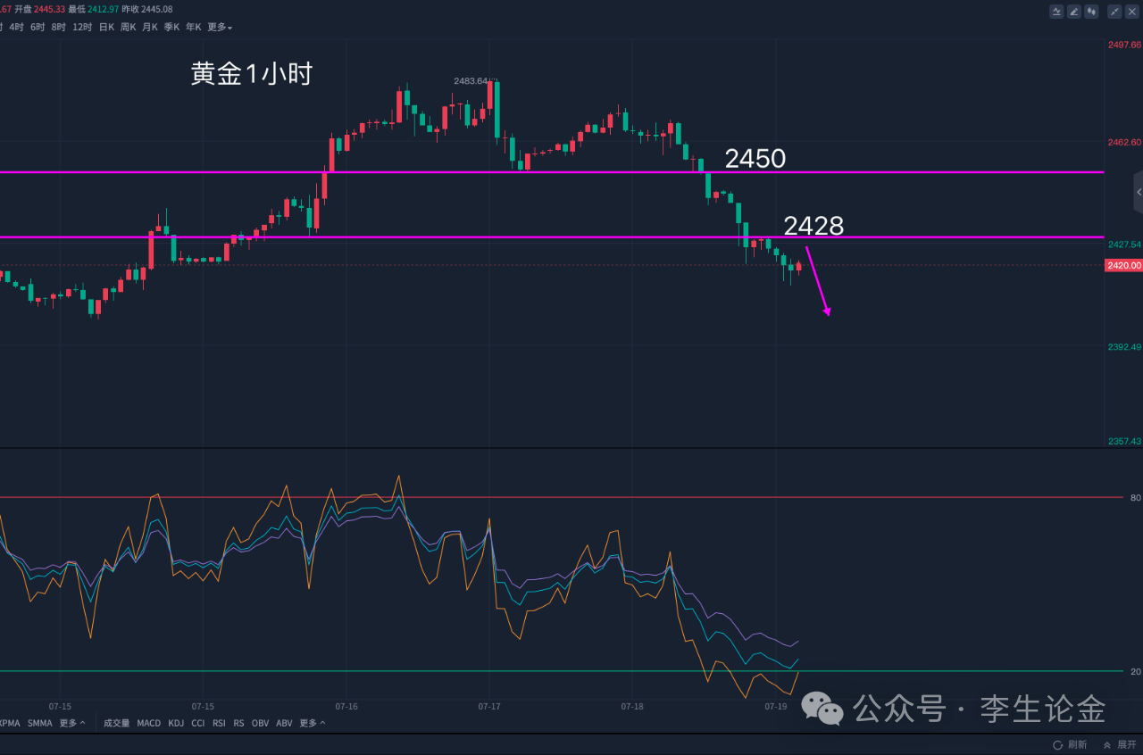Image resolution: width=1143 pixels, height=755 pixels.
Task: Click the indicator scale value 80
Action: coord(1135,497)
